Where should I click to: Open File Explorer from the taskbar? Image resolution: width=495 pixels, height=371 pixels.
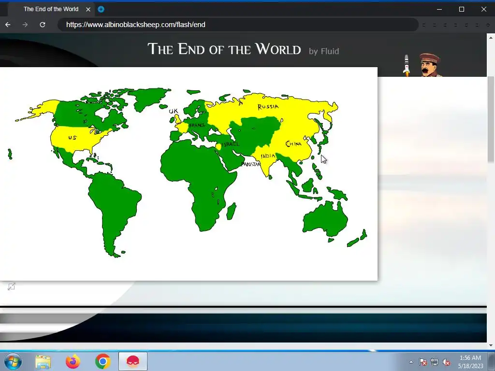point(43,361)
